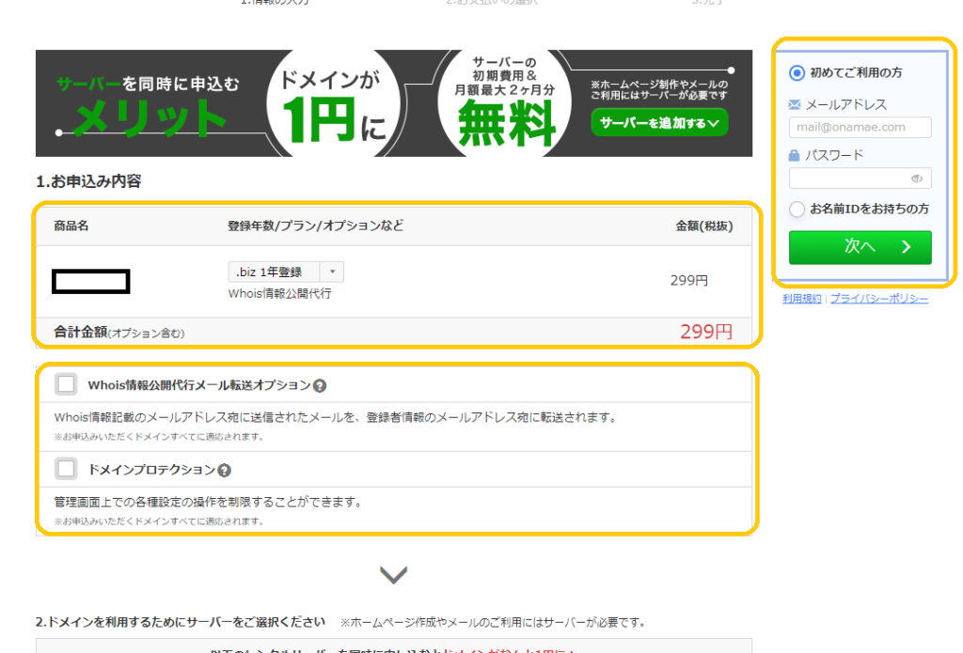The height and width of the screenshot is (653, 963).
Task: Click the 商品名 column header
Action: click(x=71, y=225)
